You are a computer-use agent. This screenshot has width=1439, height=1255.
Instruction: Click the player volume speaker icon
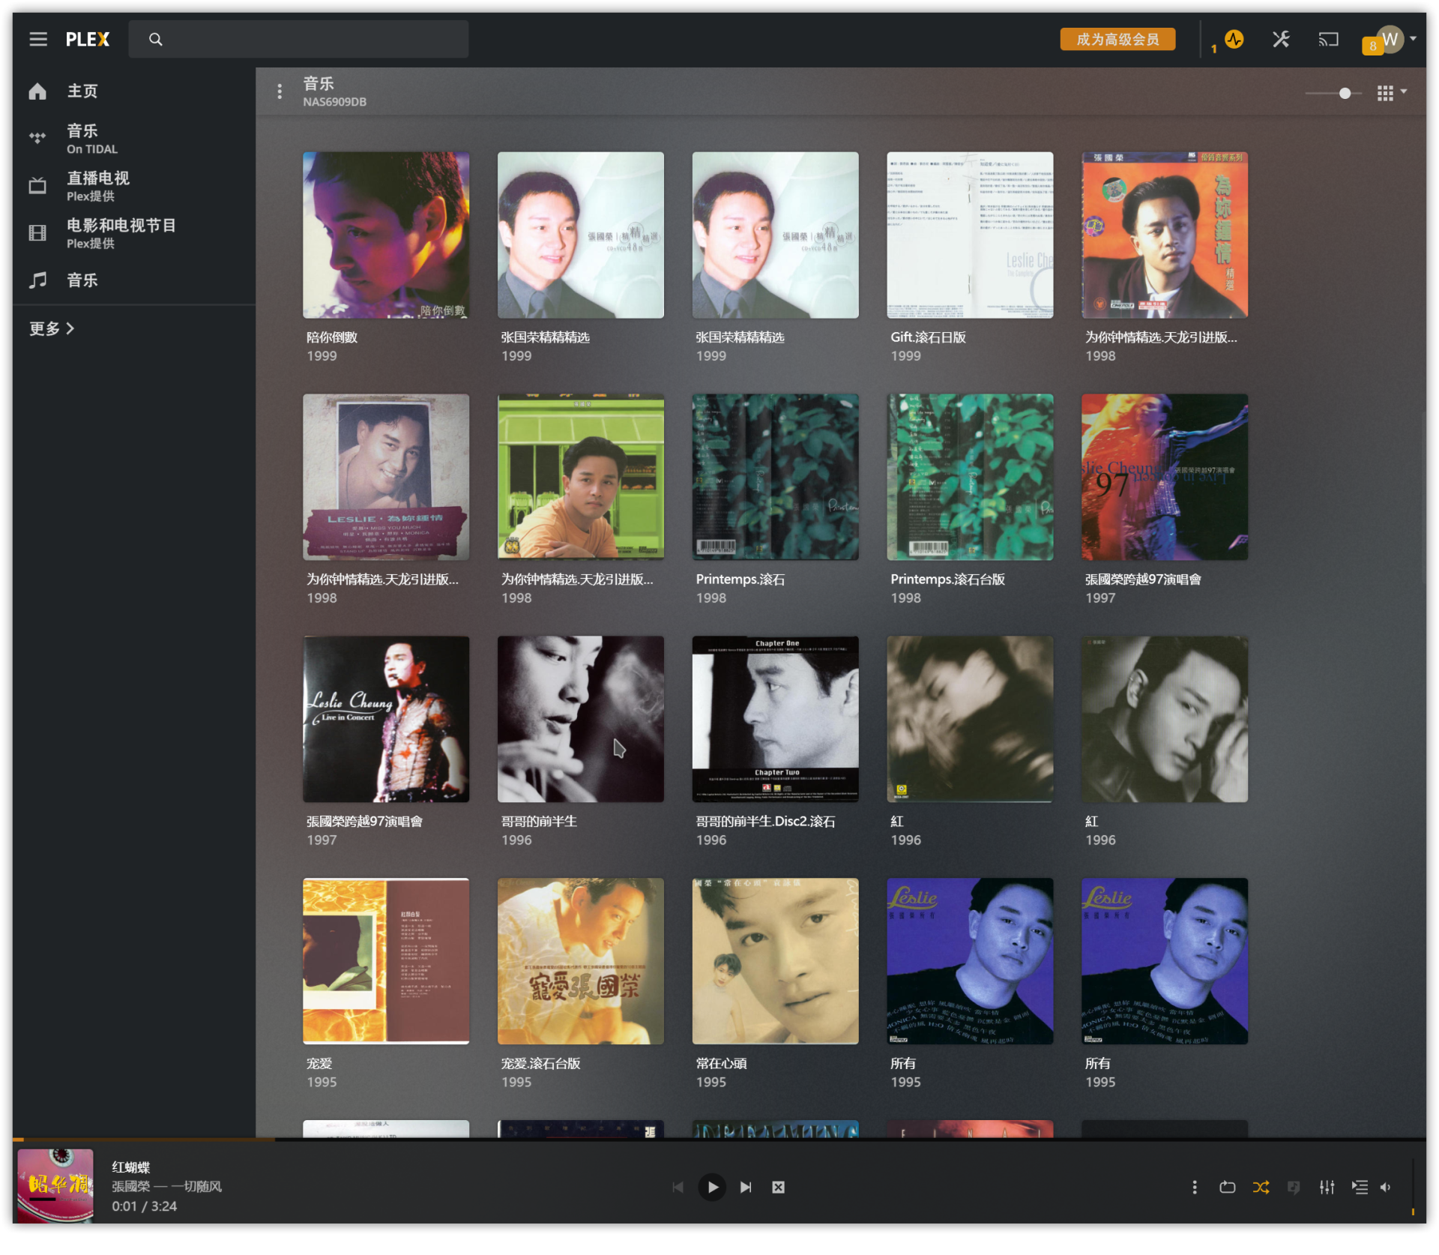click(x=1386, y=1187)
